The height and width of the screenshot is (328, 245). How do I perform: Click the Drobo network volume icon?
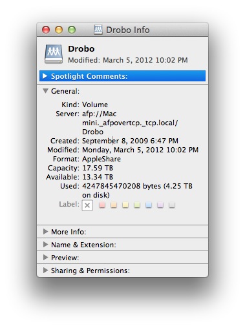(x=54, y=54)
